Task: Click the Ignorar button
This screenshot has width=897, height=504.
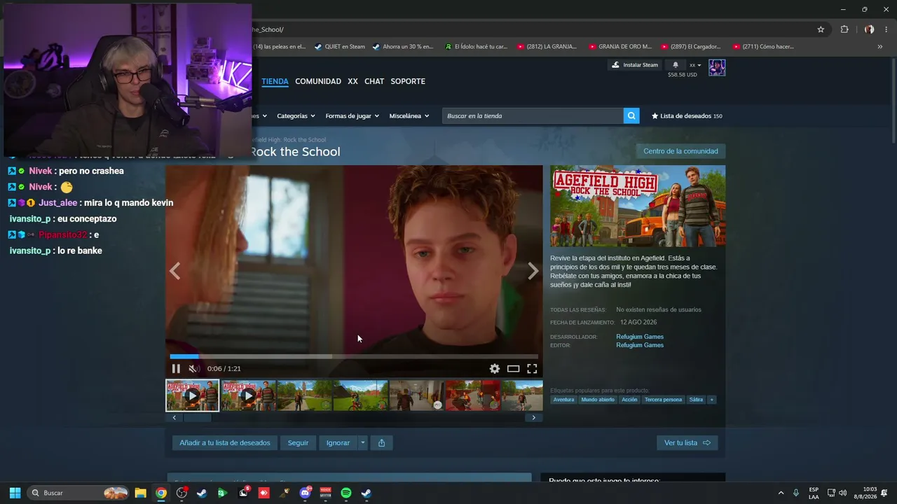Action: tap(338, 443)
